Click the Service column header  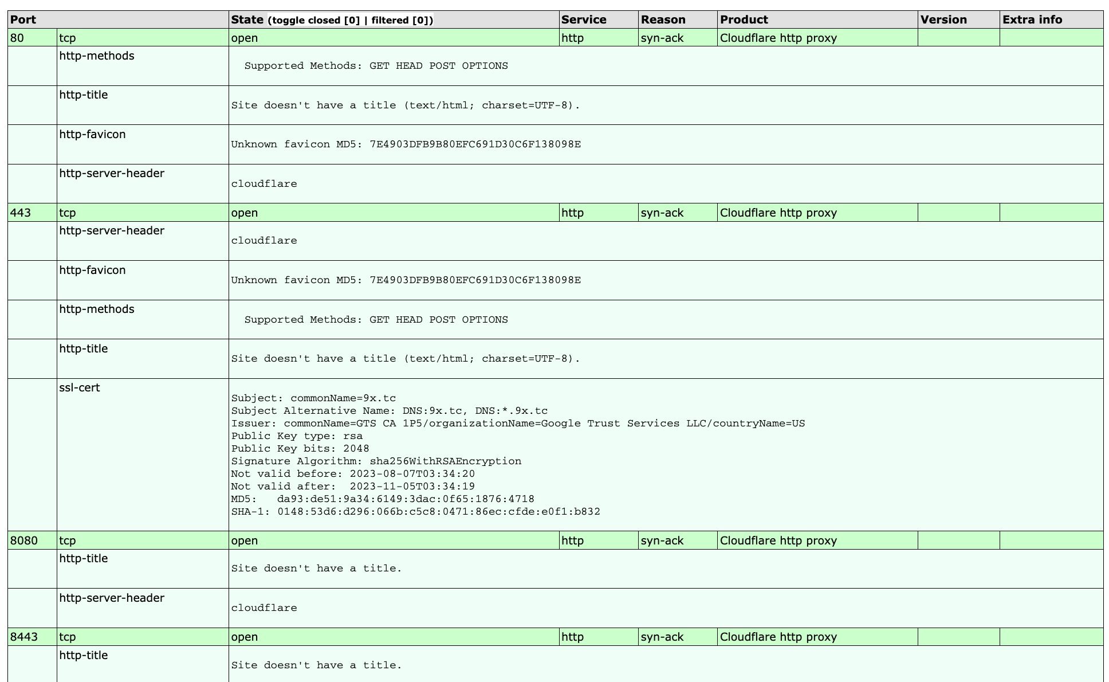584,19
